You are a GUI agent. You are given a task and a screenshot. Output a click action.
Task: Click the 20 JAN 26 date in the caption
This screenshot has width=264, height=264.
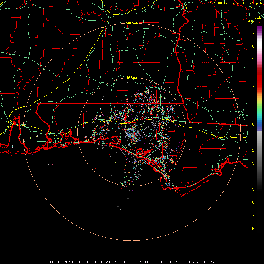[186, 262]
